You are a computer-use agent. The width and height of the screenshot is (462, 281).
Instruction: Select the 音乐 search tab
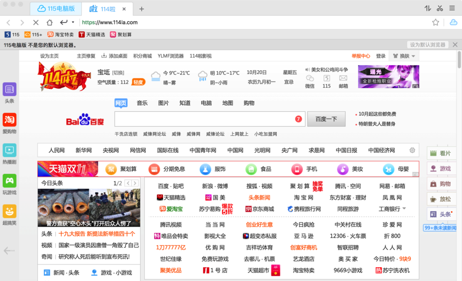click(142, 103)
